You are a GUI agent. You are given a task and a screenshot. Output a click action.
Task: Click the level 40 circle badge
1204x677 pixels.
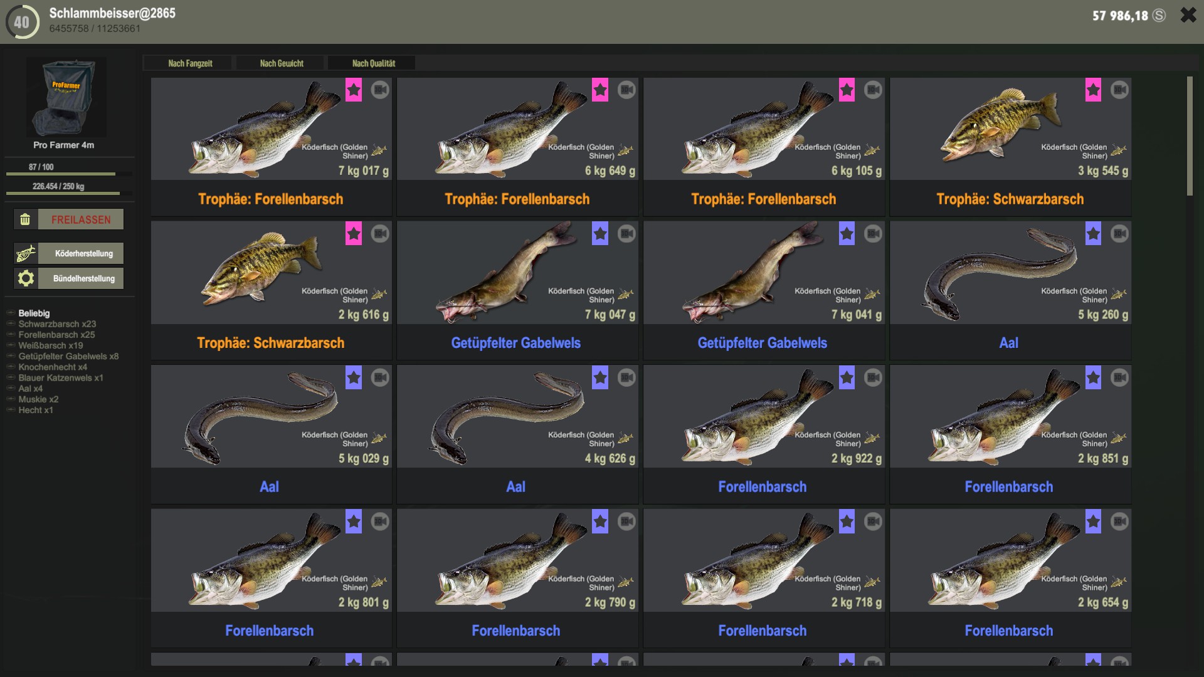[21, 22]
